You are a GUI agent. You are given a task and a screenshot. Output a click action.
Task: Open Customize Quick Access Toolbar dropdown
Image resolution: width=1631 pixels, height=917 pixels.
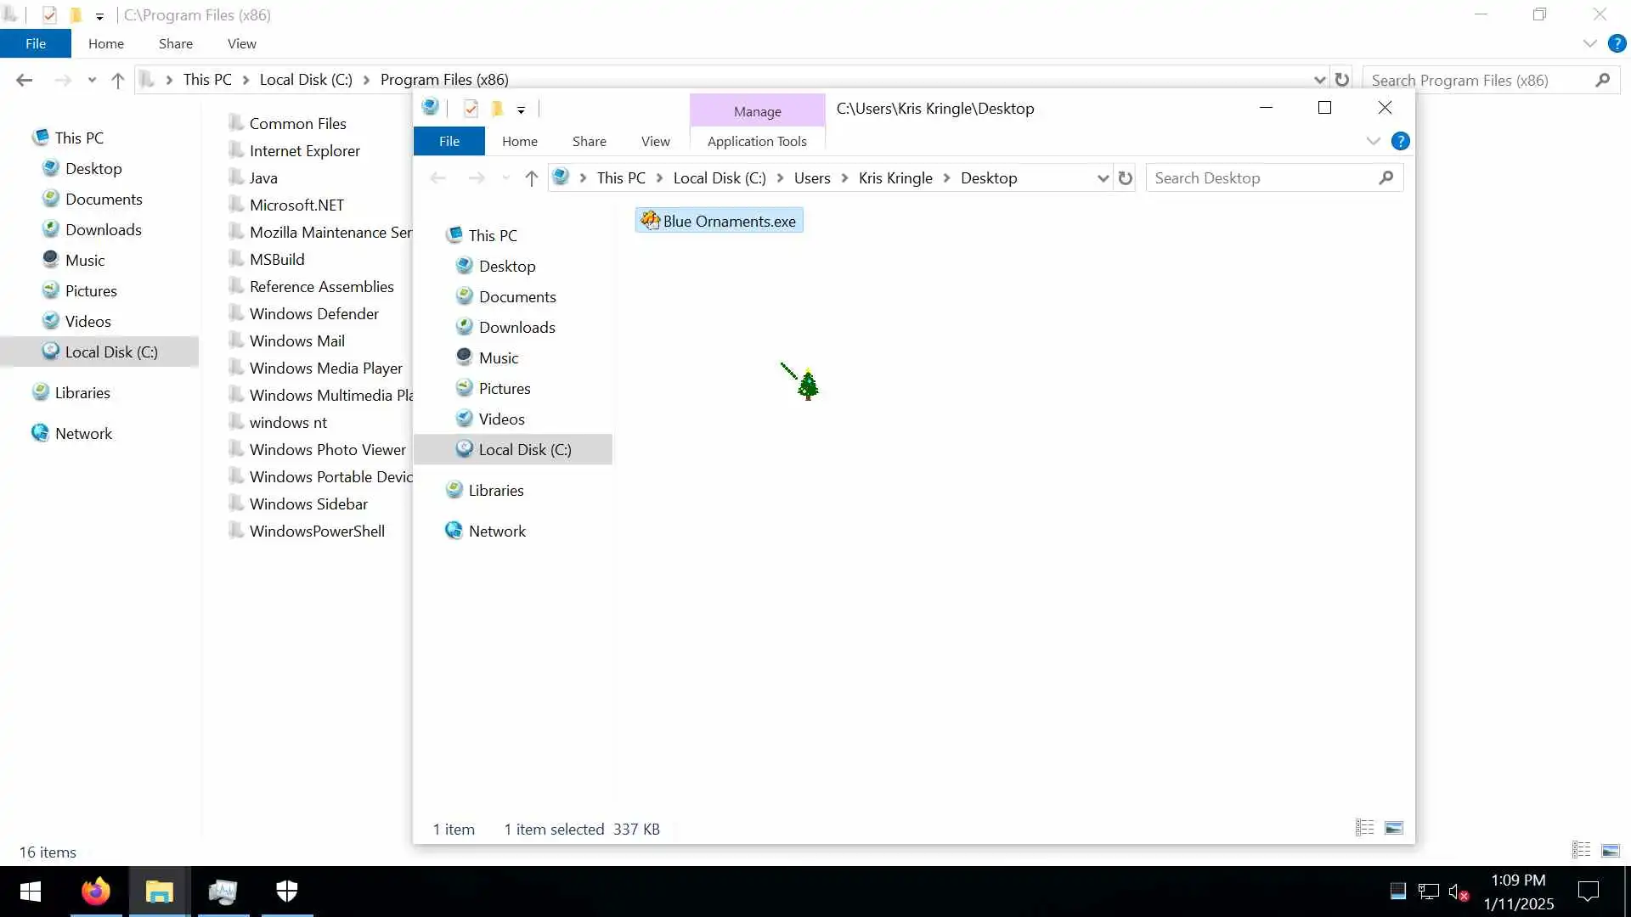click(521, 110)
